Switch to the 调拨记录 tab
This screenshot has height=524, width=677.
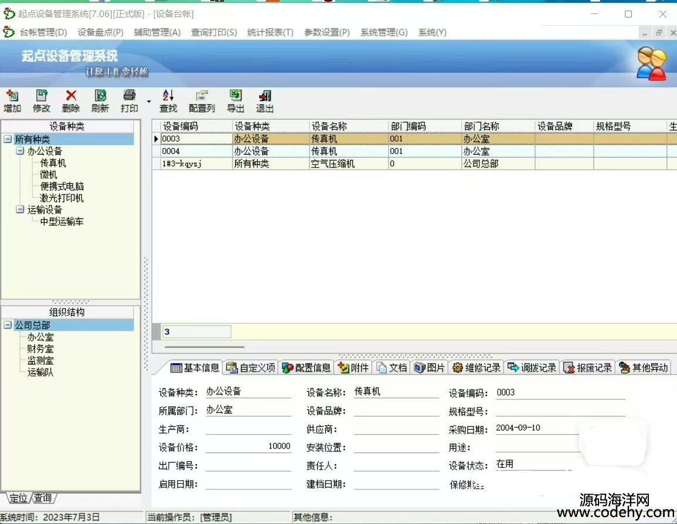[x=532, y=368]
